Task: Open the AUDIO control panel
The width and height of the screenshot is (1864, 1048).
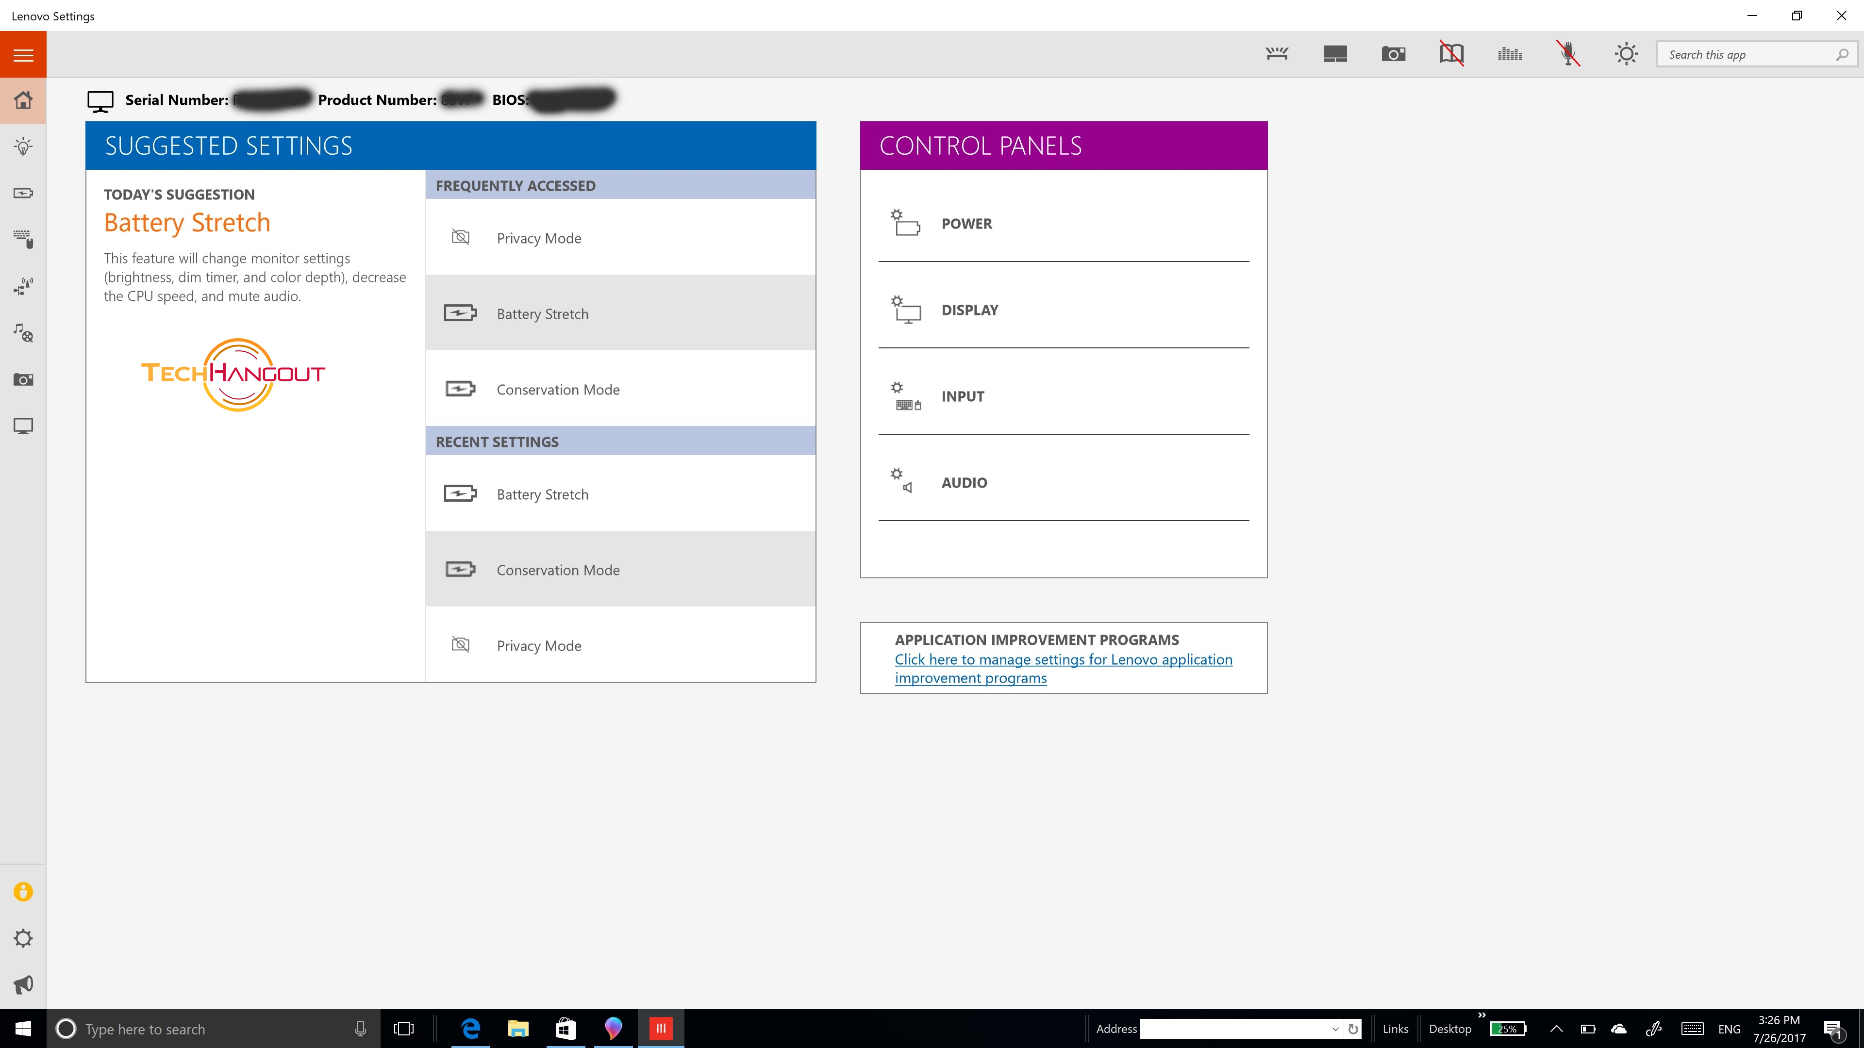Action: pyautogui.click(x=1063, y=482)
